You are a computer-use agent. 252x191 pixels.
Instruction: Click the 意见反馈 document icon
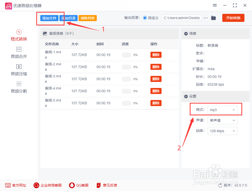99,185
